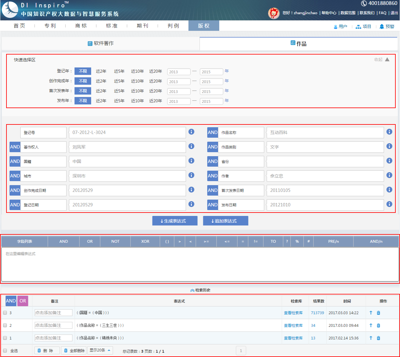The image size is (400, 357).
Task: Click the user avatar icon in header
Action: pos(273,13)
